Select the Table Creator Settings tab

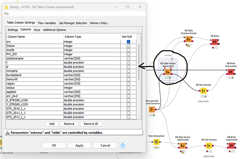pos(21,23)
